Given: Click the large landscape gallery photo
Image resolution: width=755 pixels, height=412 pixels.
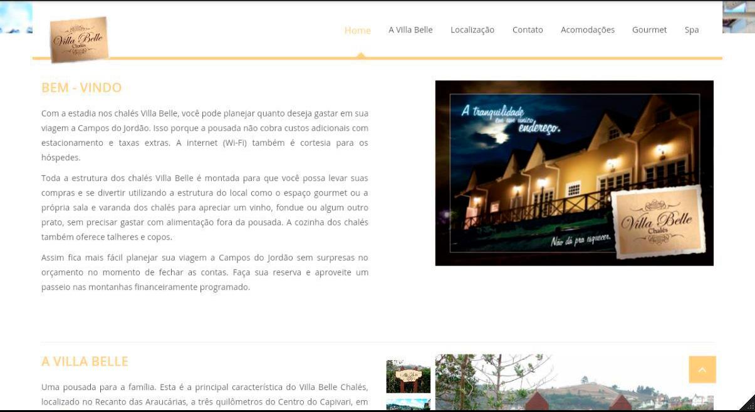Looking at the screenshot, I should coord(575,383).
